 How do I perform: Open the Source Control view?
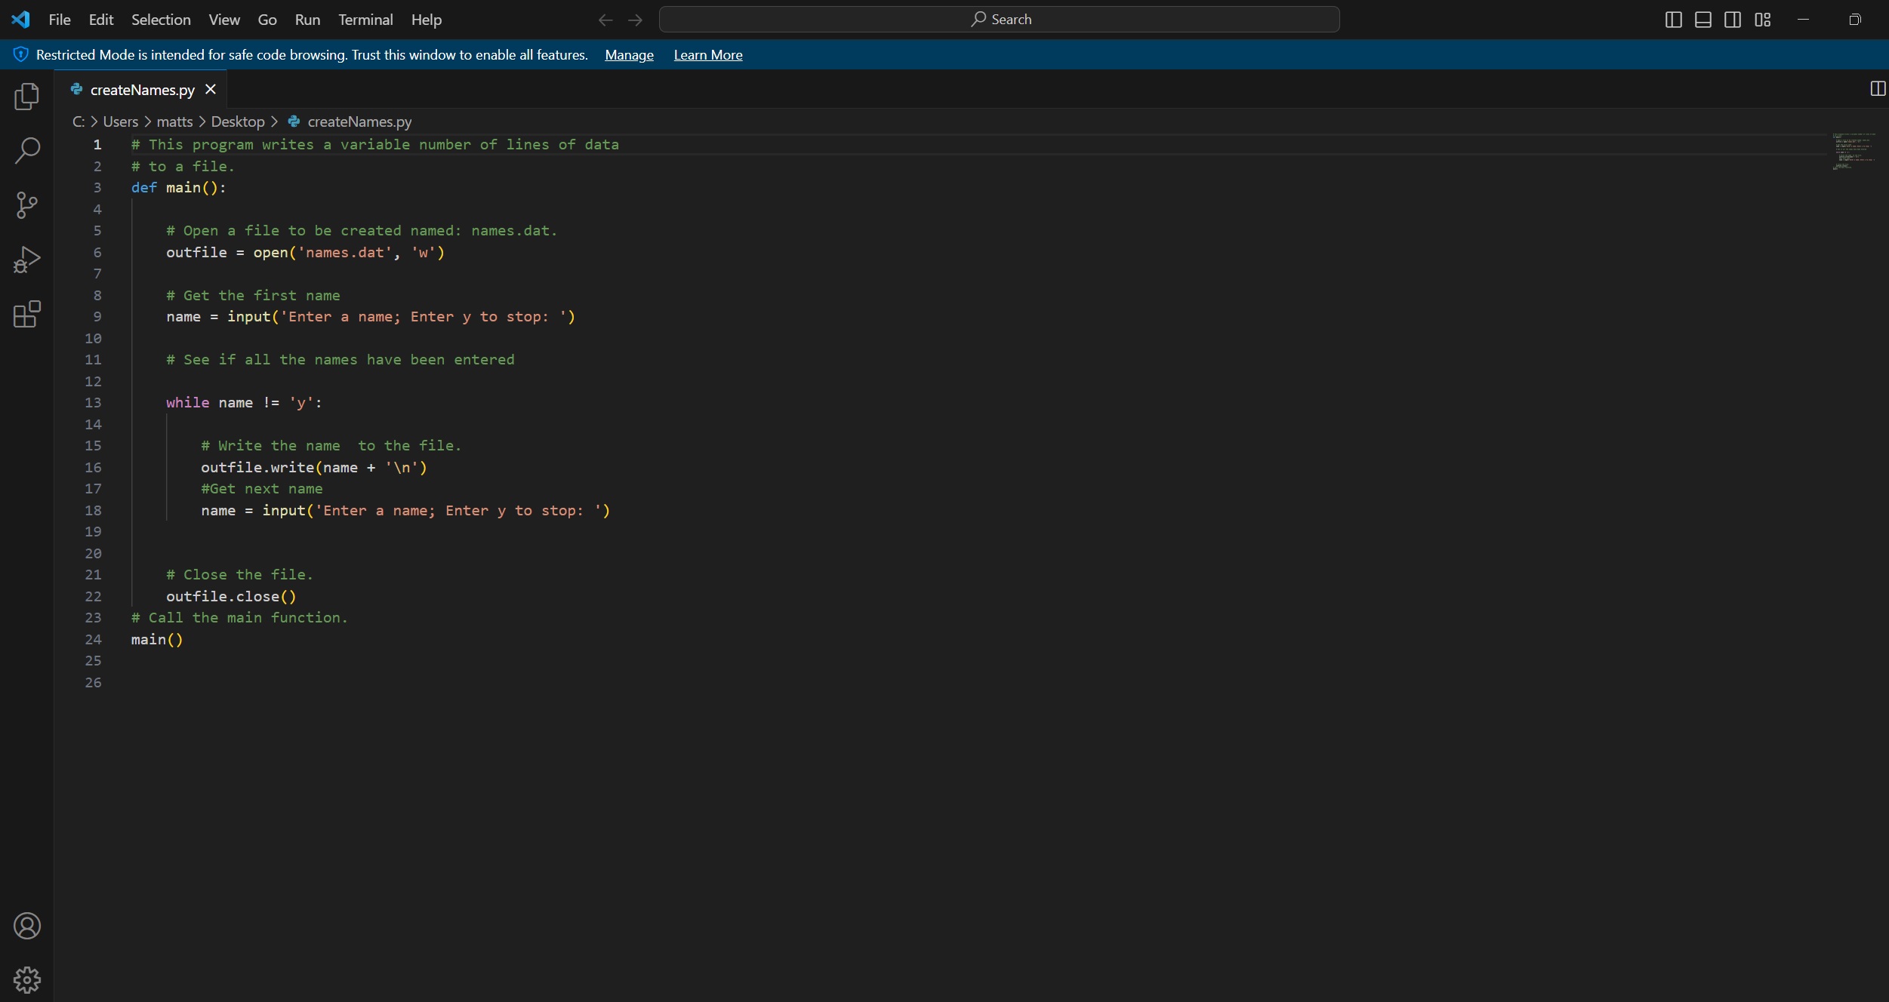point(27,204)
